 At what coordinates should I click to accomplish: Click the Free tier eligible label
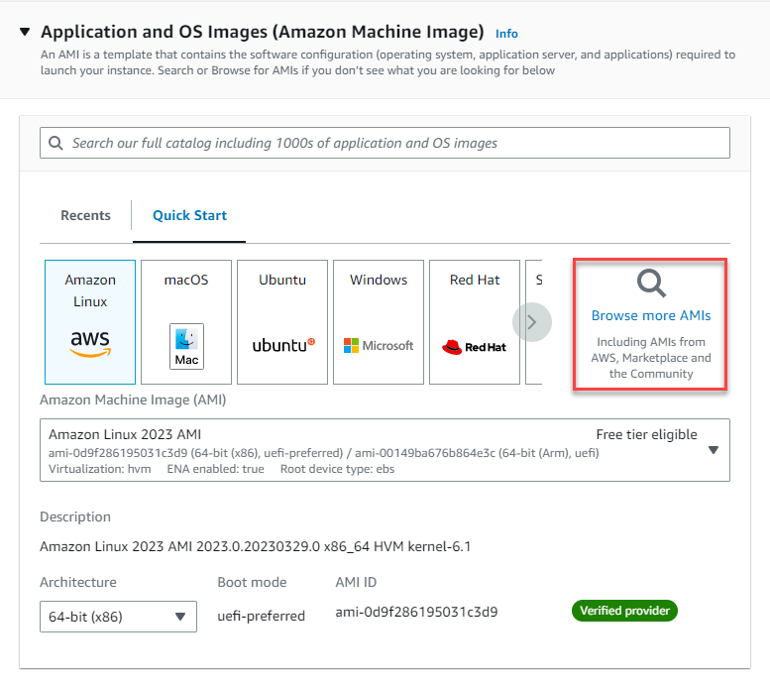646,434
